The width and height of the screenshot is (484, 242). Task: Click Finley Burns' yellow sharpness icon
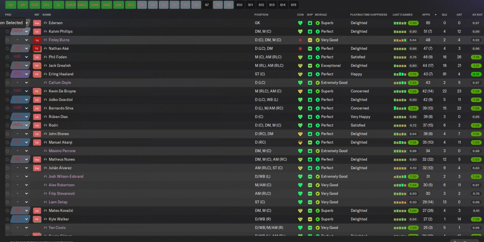pos(310,40)
